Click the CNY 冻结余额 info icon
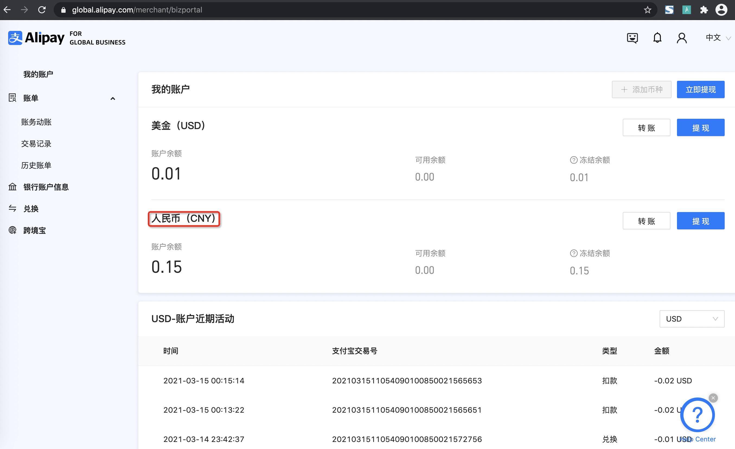 (x=574, y=253)
